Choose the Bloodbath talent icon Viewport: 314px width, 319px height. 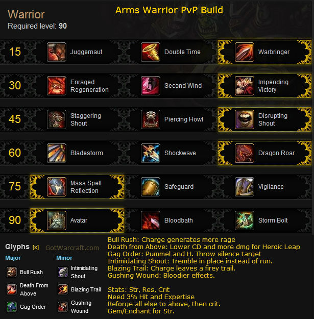151,220
